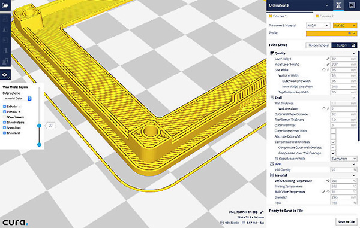This screenshot has width=360, height=228.
Task: Disable Compensate Wall Overlaps checkbox
Action: [333, 142]
